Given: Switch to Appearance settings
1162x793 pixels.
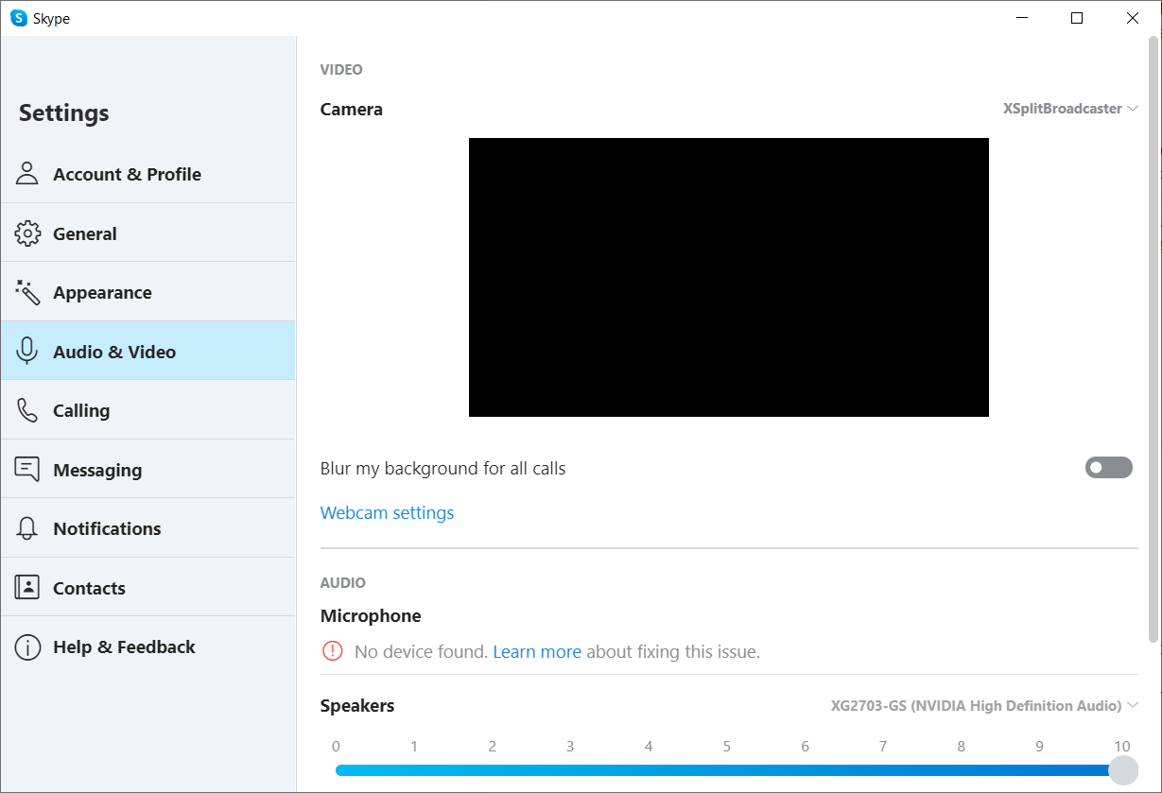Looking at the screenshot, I should (148, 292).
